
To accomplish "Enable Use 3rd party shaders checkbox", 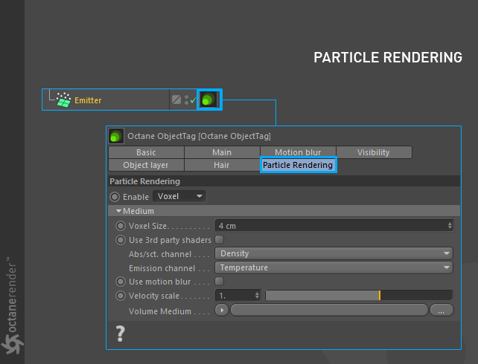I will pos(219,240).
